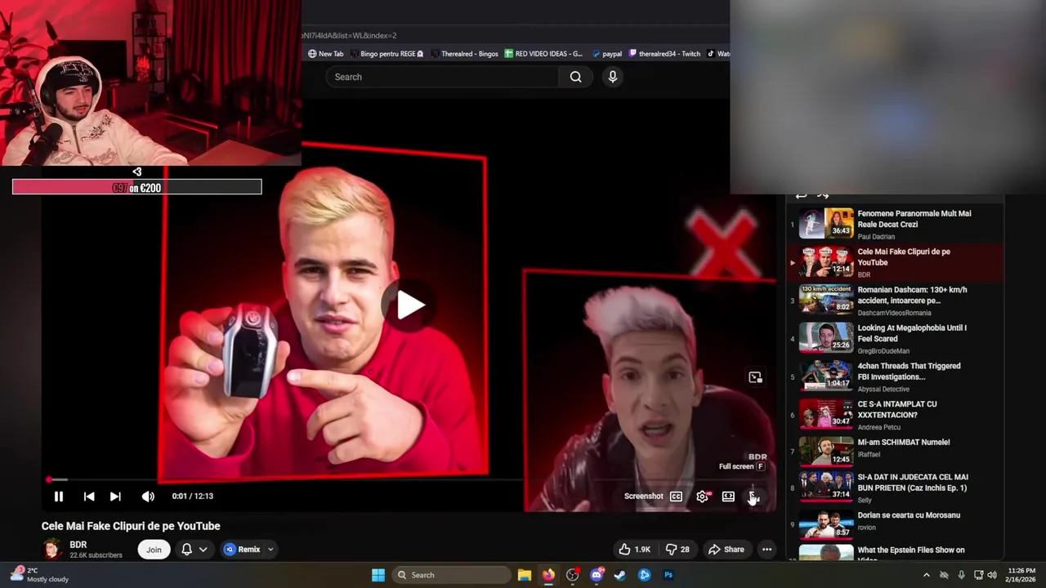
Task: Mute the video volume speaker icon
Action: coord(148,497)
